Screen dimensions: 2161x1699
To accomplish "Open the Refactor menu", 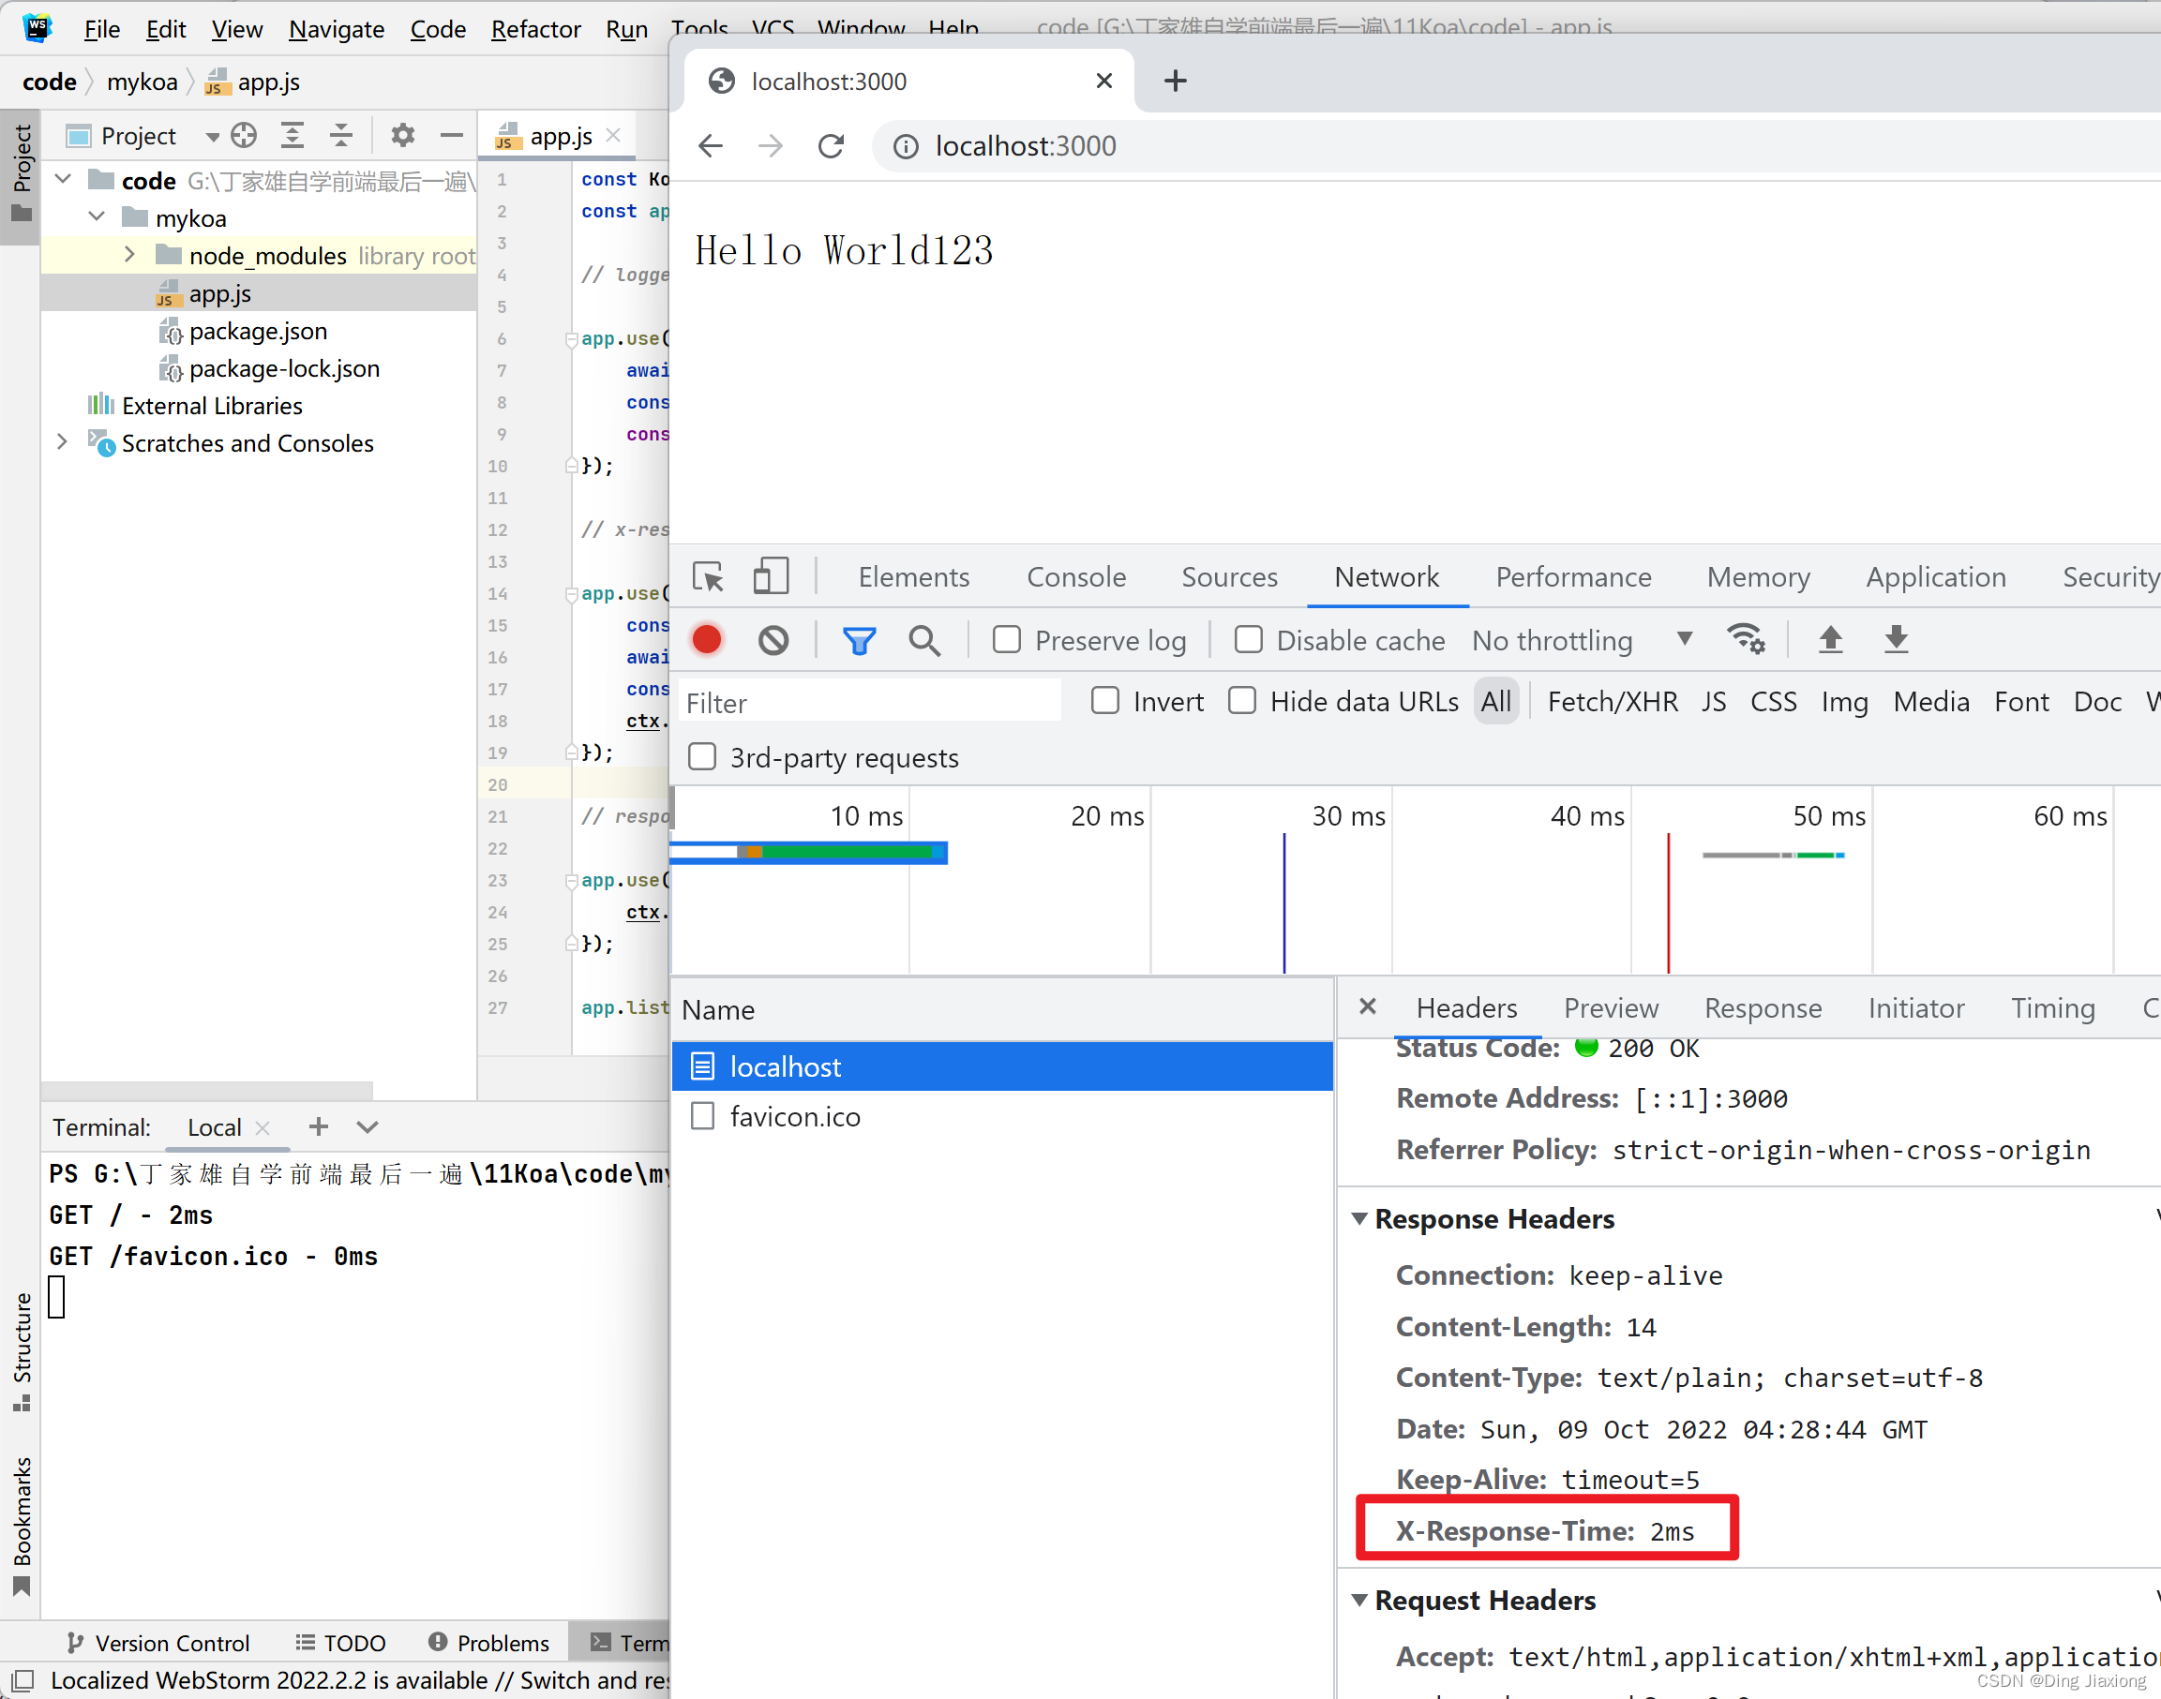I will click(x=535, y=29).
